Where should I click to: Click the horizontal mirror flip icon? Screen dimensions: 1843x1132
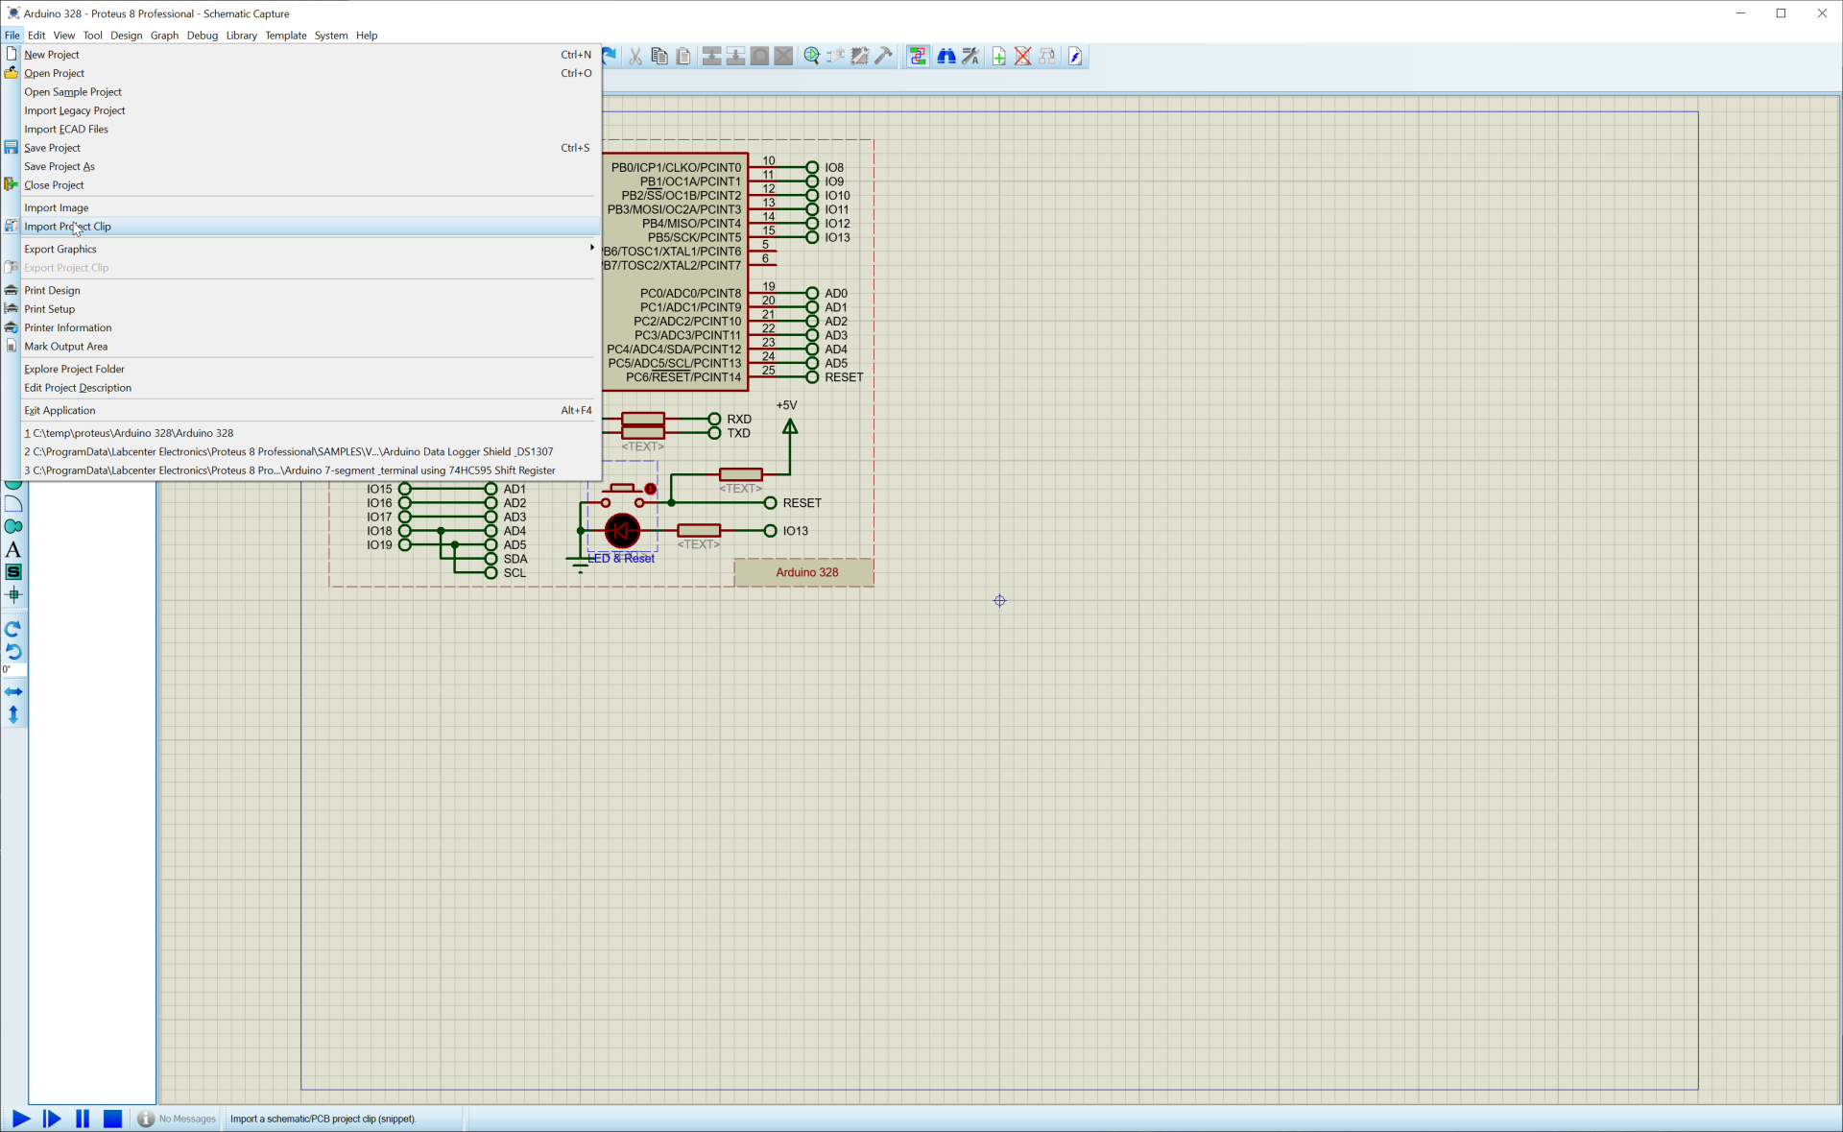coord(13,691)
